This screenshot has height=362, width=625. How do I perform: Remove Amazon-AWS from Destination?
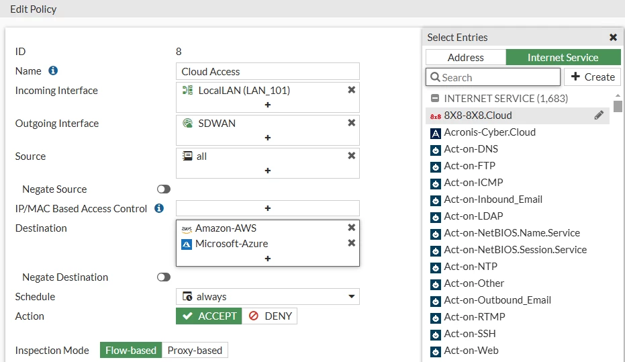pos(352,227)
